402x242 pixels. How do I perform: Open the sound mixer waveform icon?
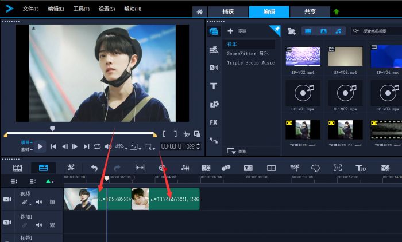(185, 168)
